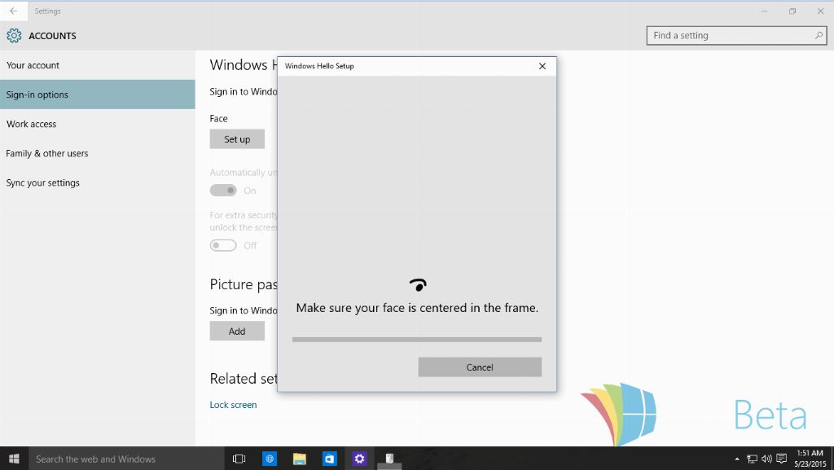834x470 pixels.
Task: Click the Settings back arrow
Action: click(13, 11)
